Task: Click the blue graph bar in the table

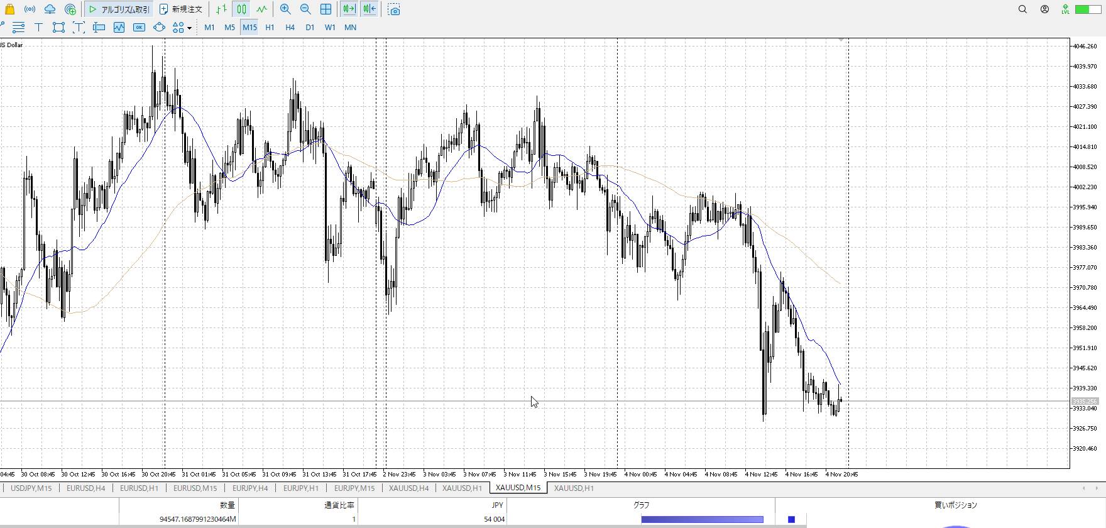Action: 702,519
